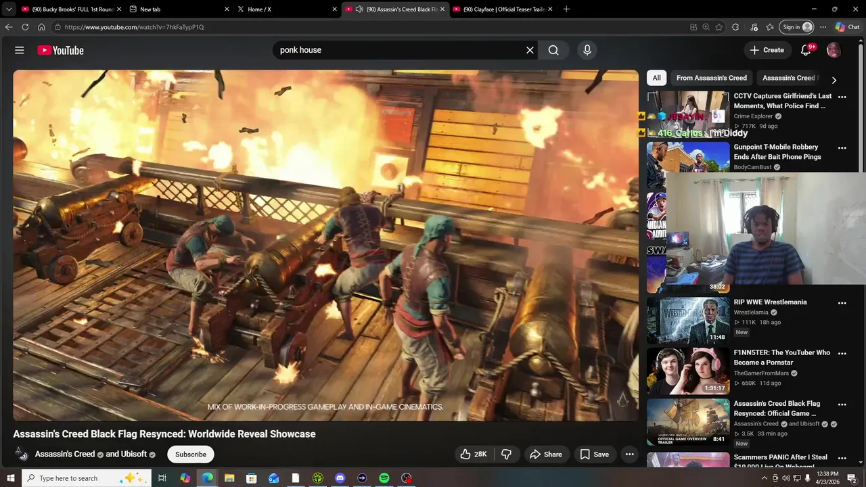Open Spotify from the taskbar
This screenshot has height=487, width=866.
(384, 478)
